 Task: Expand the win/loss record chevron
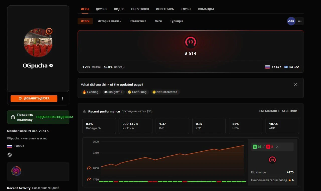pos(277,147)
